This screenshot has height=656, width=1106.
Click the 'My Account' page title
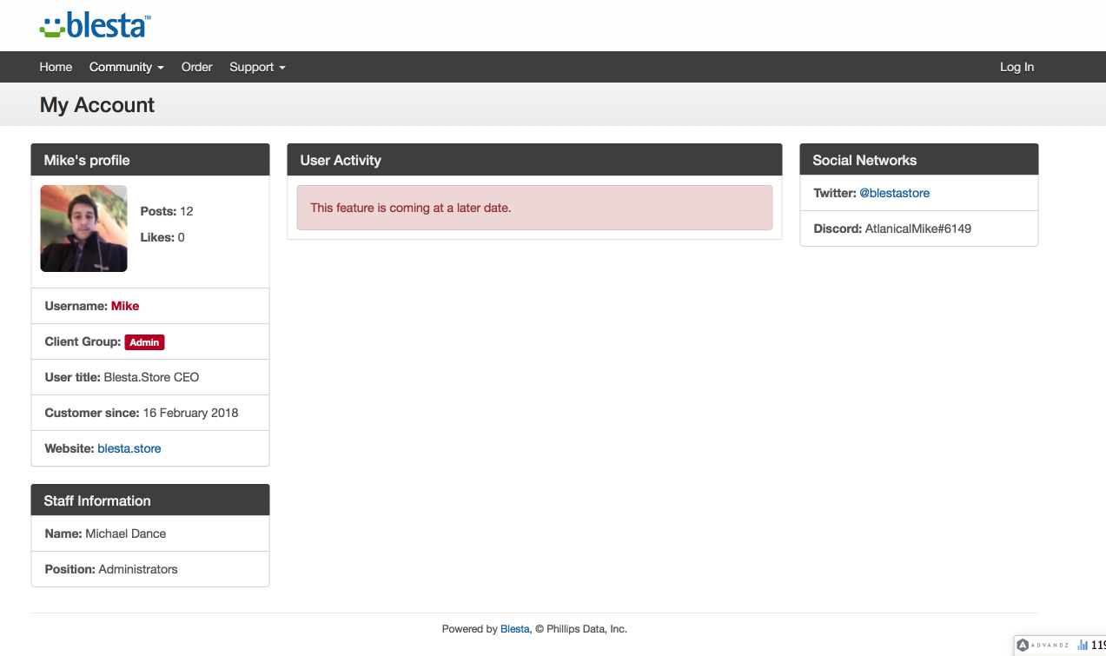click(97, 105)
